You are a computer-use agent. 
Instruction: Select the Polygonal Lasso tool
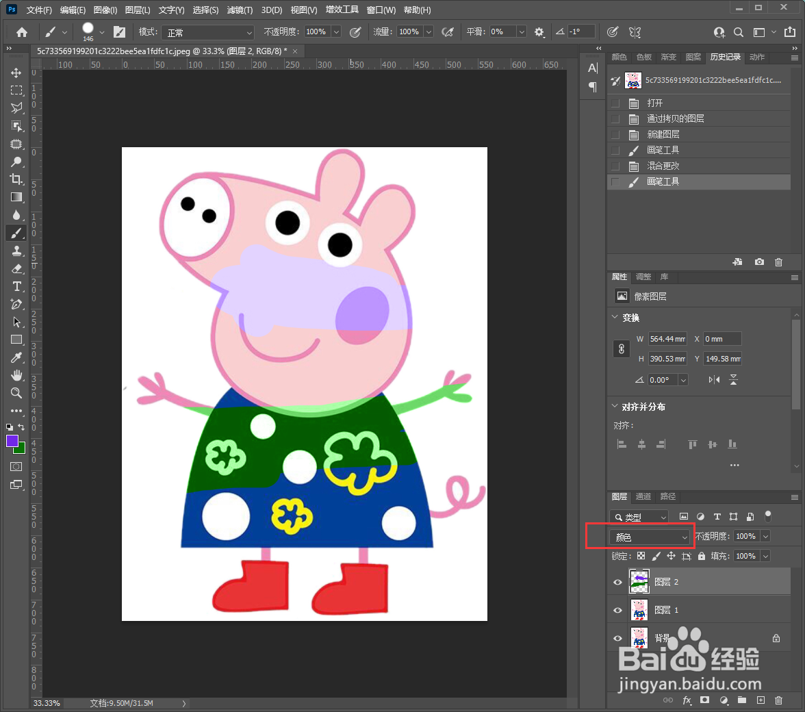(16, 107)
